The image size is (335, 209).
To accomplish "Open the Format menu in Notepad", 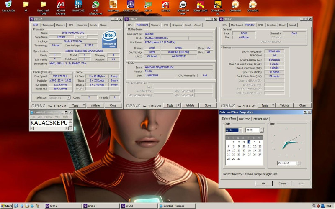I will tap(48, 117).
